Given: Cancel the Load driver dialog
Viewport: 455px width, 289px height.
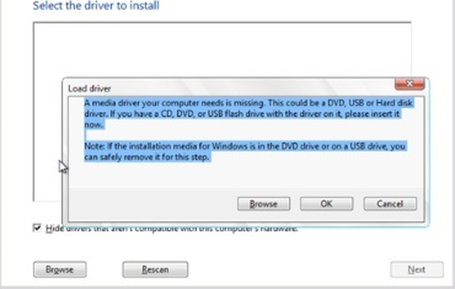Looking at the screenshot, I should tap(390, 204).
